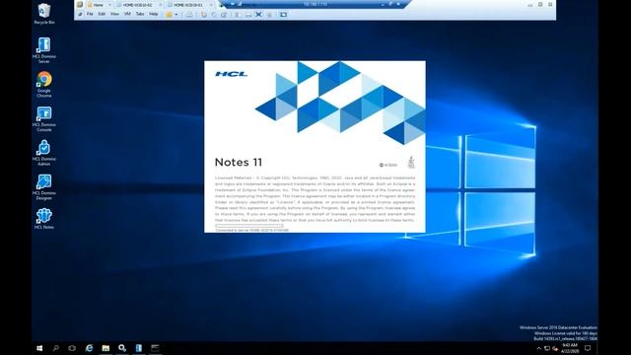Show hidden system tray icons
This screenshot has height=355, width=631.
tap(539, 348)
